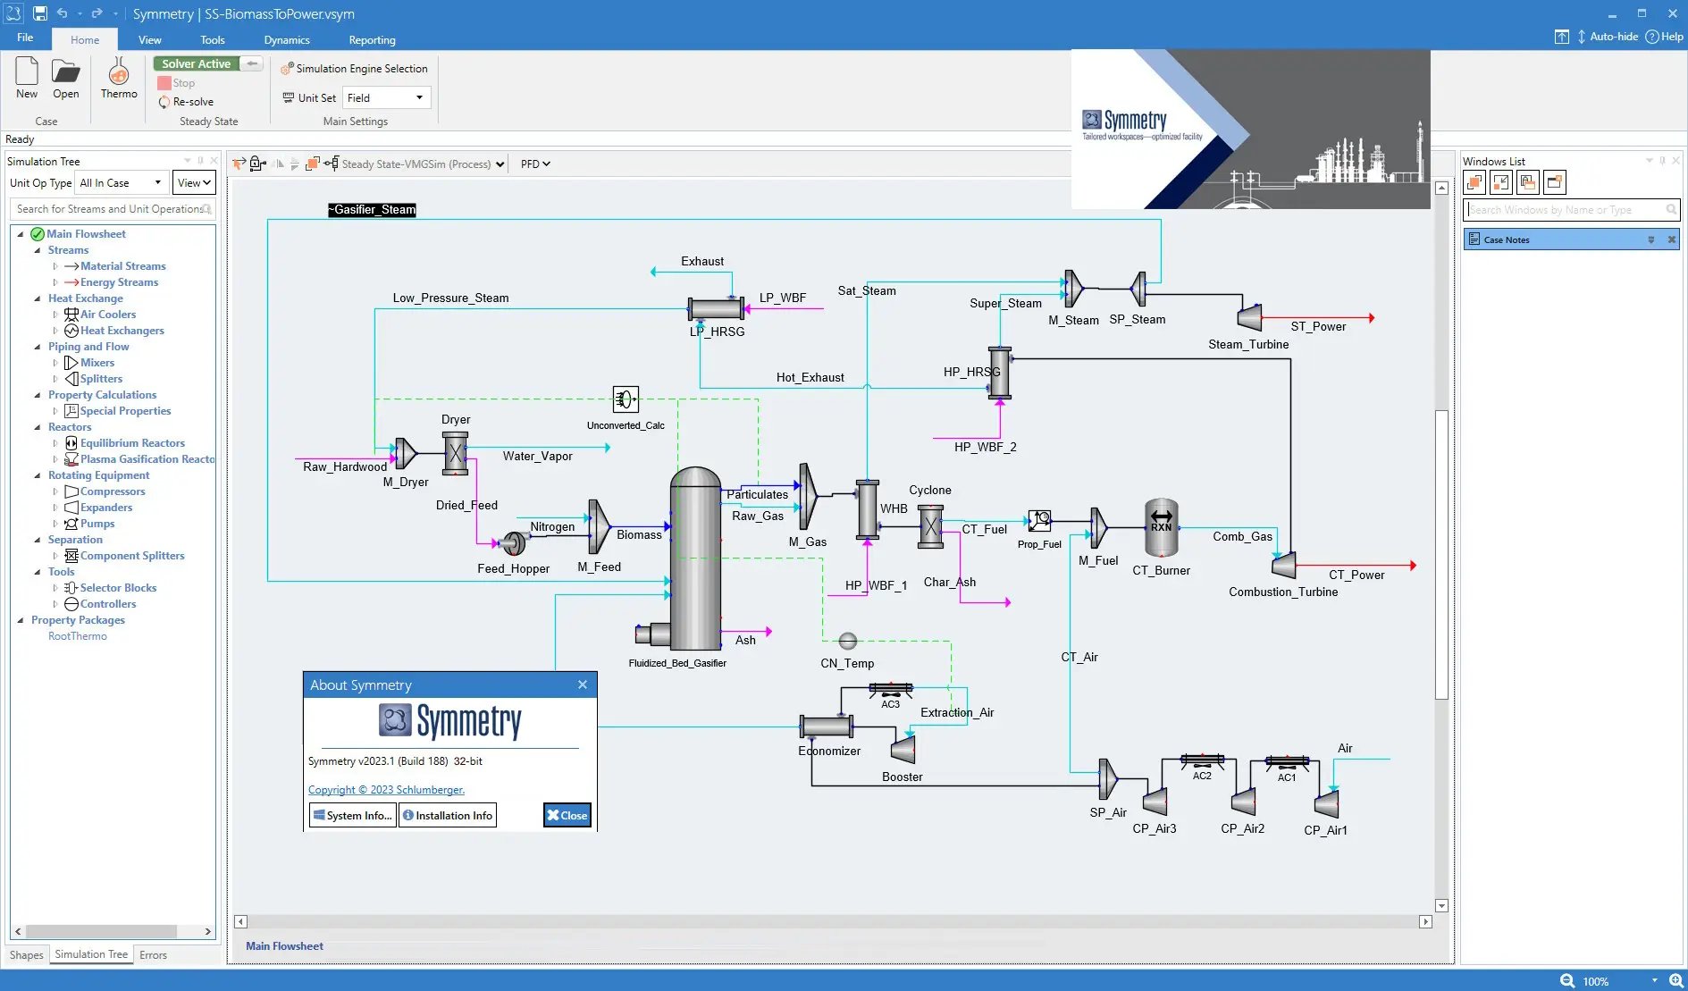Viewport: 1688px width, 991px height.
Task: Click the orange overlapping squares icon in PFD toolbar
Action: point(312,164)
